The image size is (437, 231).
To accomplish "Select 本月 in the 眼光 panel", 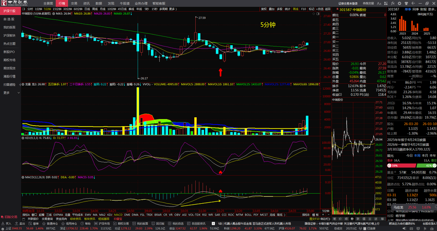I will 425,156.
